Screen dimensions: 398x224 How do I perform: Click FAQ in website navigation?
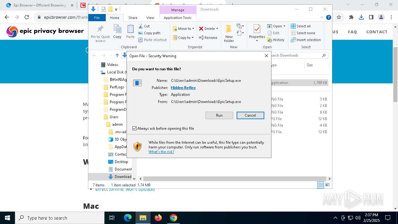click(352, 32)
